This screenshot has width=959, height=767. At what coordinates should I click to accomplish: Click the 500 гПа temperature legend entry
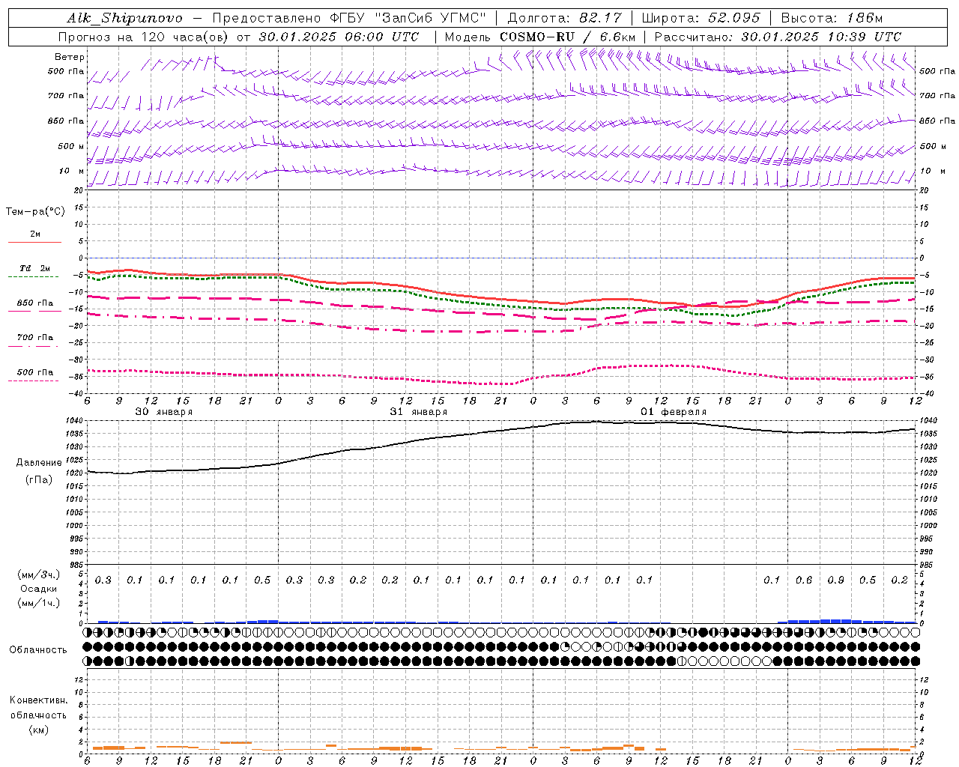click(x=35, y=372)
